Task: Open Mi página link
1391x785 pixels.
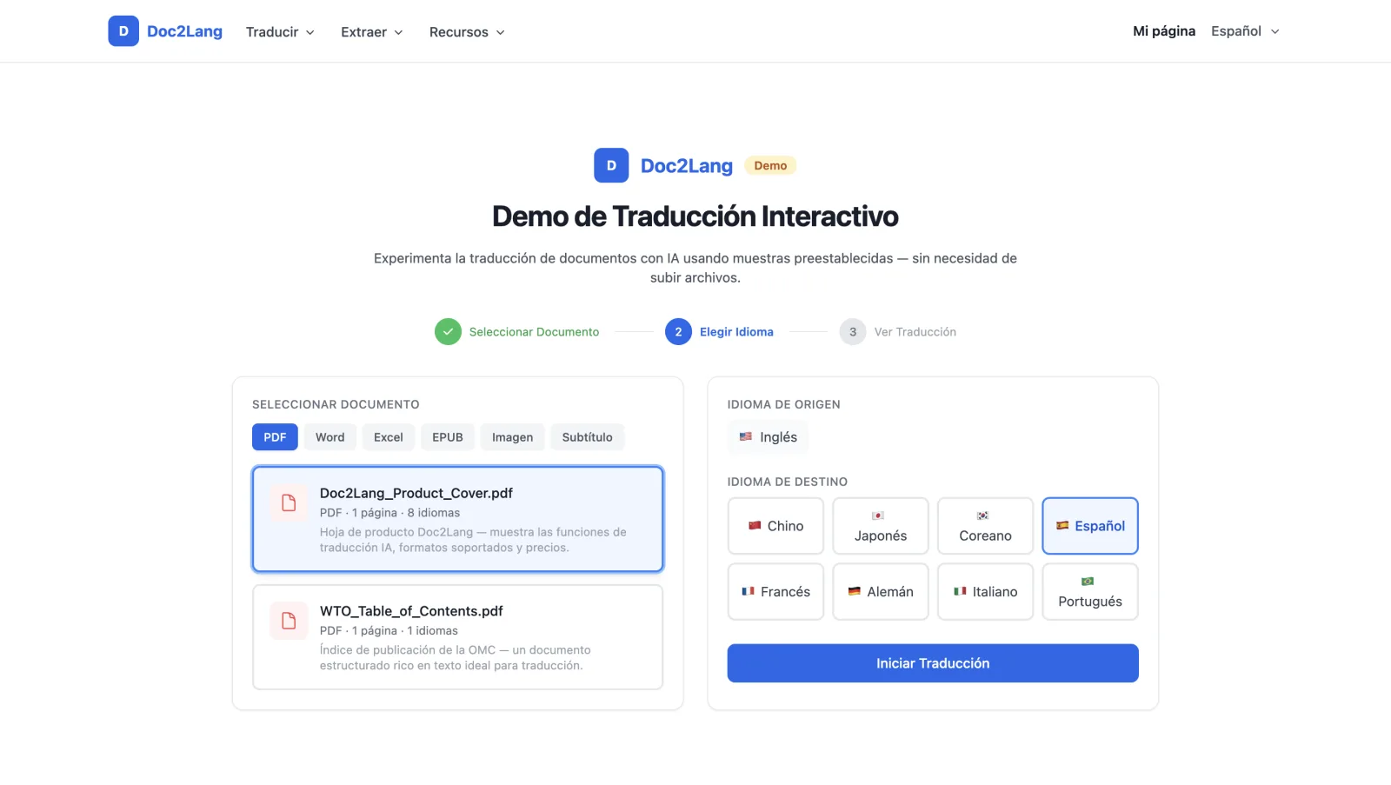Action: 1164,31
